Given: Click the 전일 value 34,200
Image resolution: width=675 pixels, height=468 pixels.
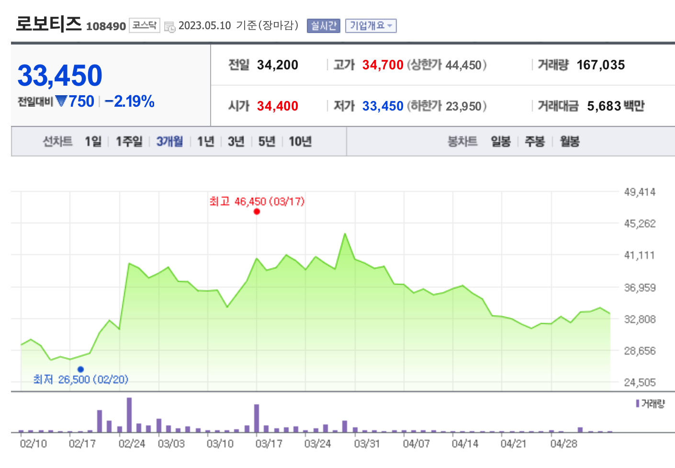Looking at the screenshot, I should click(278, 65).
